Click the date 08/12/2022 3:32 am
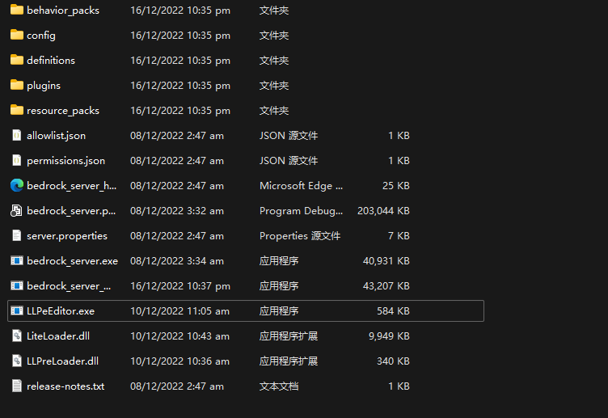 click(x=177, y=210)
